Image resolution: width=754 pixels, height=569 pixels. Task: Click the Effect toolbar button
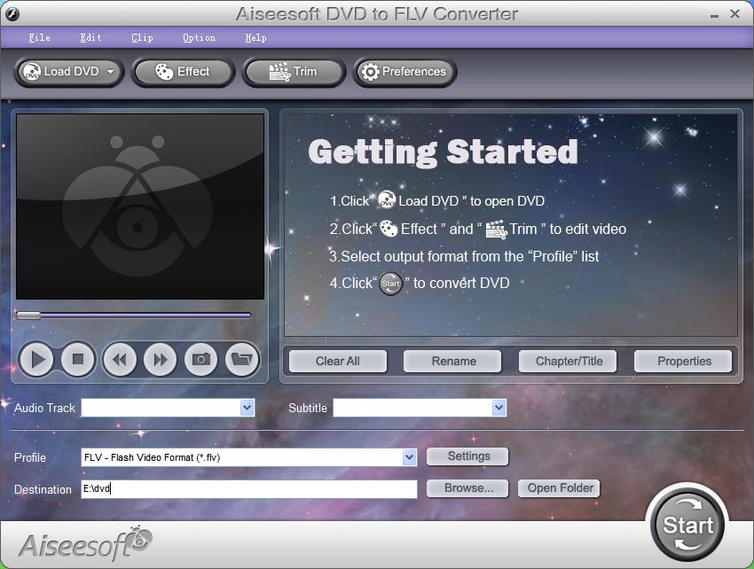pyautogui.click(x=184, y=72)
